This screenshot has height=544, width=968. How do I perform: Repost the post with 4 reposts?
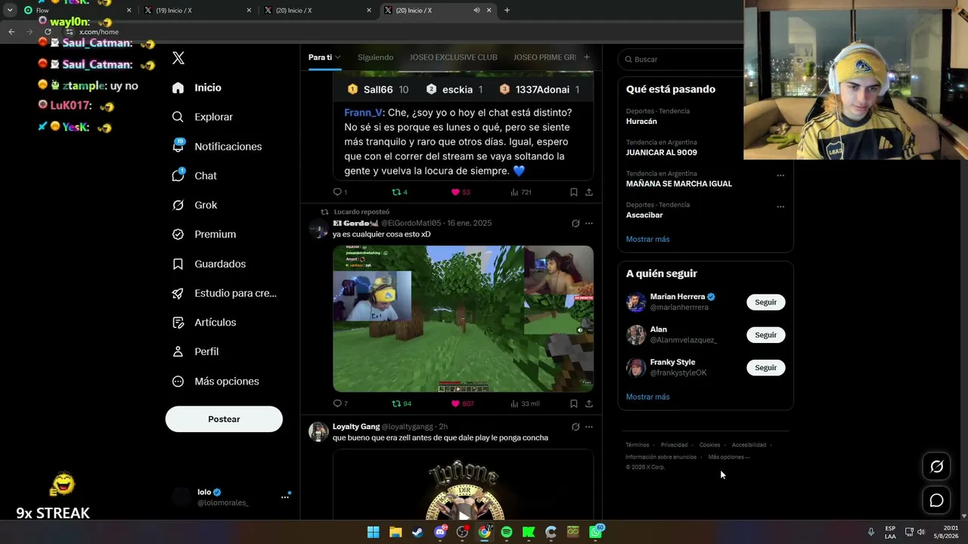(399, 192)
